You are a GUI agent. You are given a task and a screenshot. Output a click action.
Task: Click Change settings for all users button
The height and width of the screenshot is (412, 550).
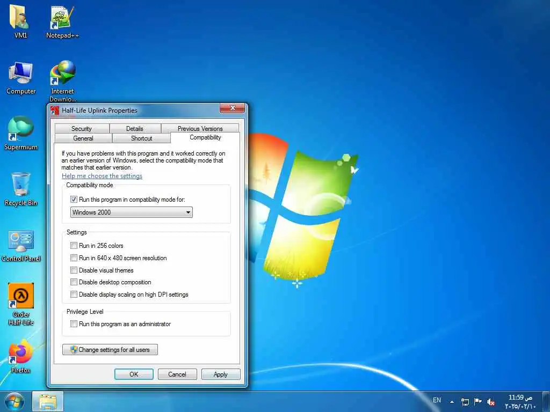click(x=110, y=350)
